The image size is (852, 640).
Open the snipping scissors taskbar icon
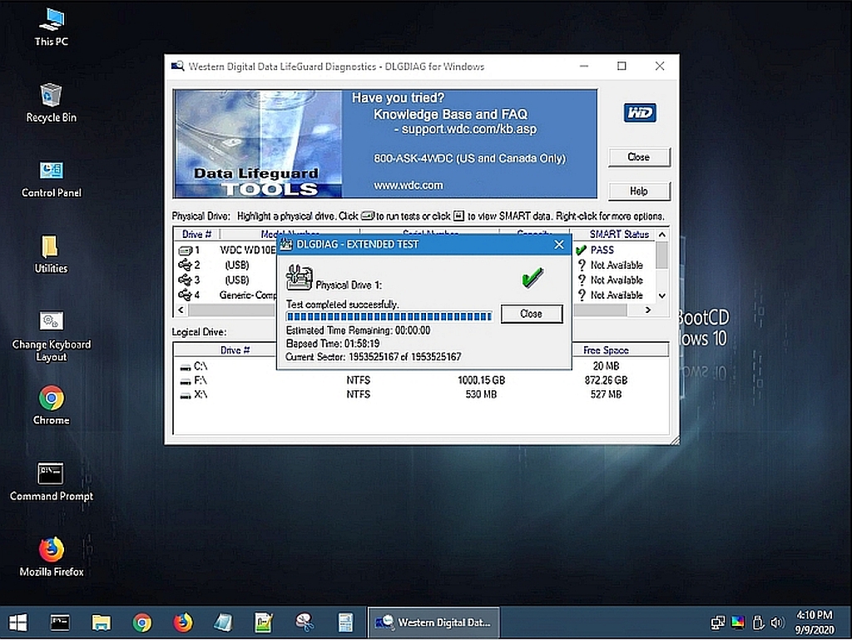305,623
